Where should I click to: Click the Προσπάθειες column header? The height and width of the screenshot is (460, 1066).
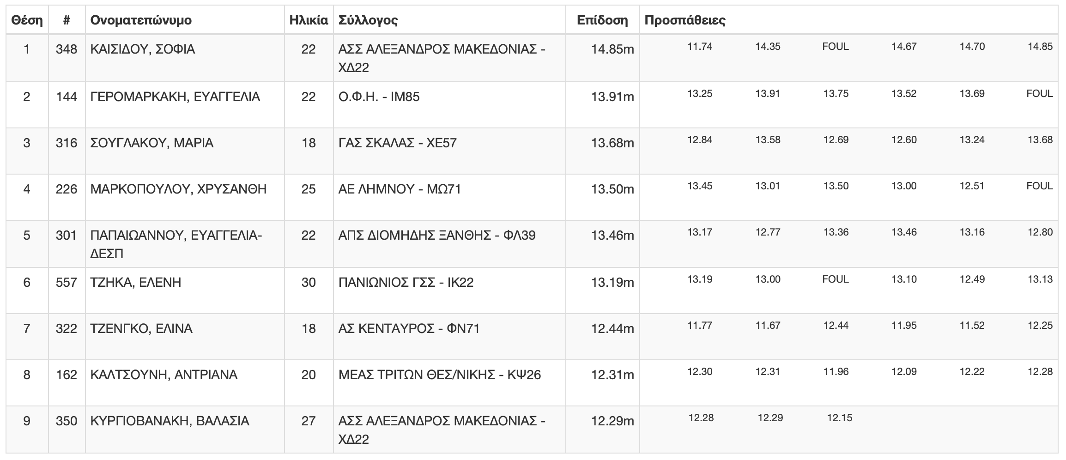685,20
